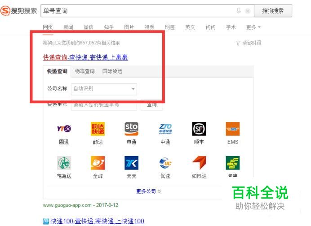Image resolution: width=311 pixels, height=226 pixels.
Task: Switch to the 问问 search tab
Action: click(211, 27)
